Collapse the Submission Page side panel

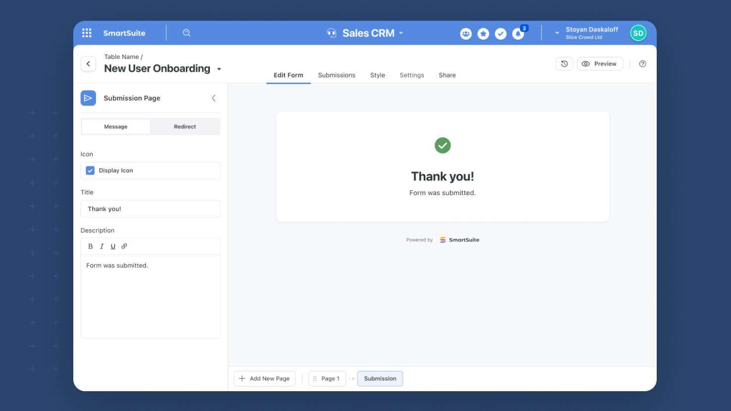[213, 98]
